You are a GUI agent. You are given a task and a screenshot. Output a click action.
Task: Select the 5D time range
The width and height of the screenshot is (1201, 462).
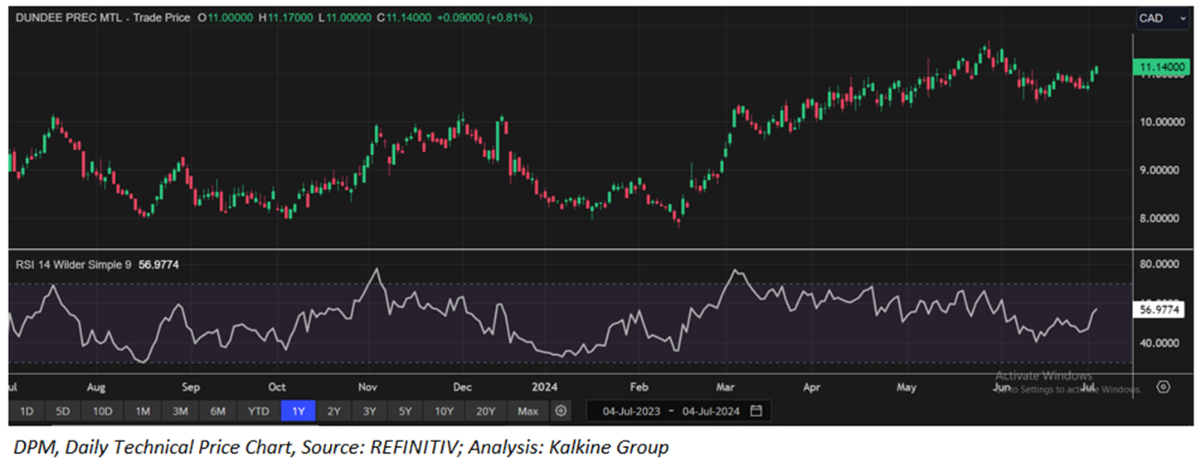(63, 411)
